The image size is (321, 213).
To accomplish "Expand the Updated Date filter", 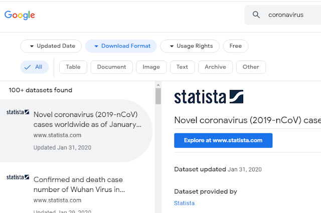I will tap(51, 46).
